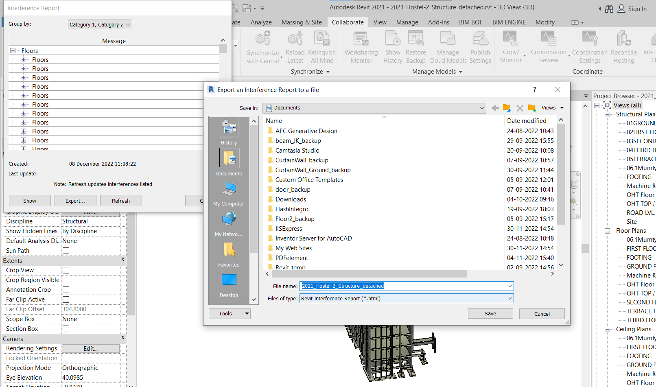
Task: Open My Network from the places sidebar
Action: click(229, 223)
